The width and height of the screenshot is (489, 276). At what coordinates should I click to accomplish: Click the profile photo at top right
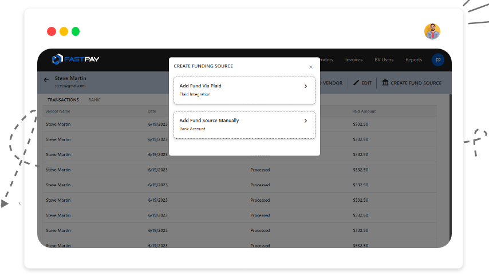tap(432, 31)
